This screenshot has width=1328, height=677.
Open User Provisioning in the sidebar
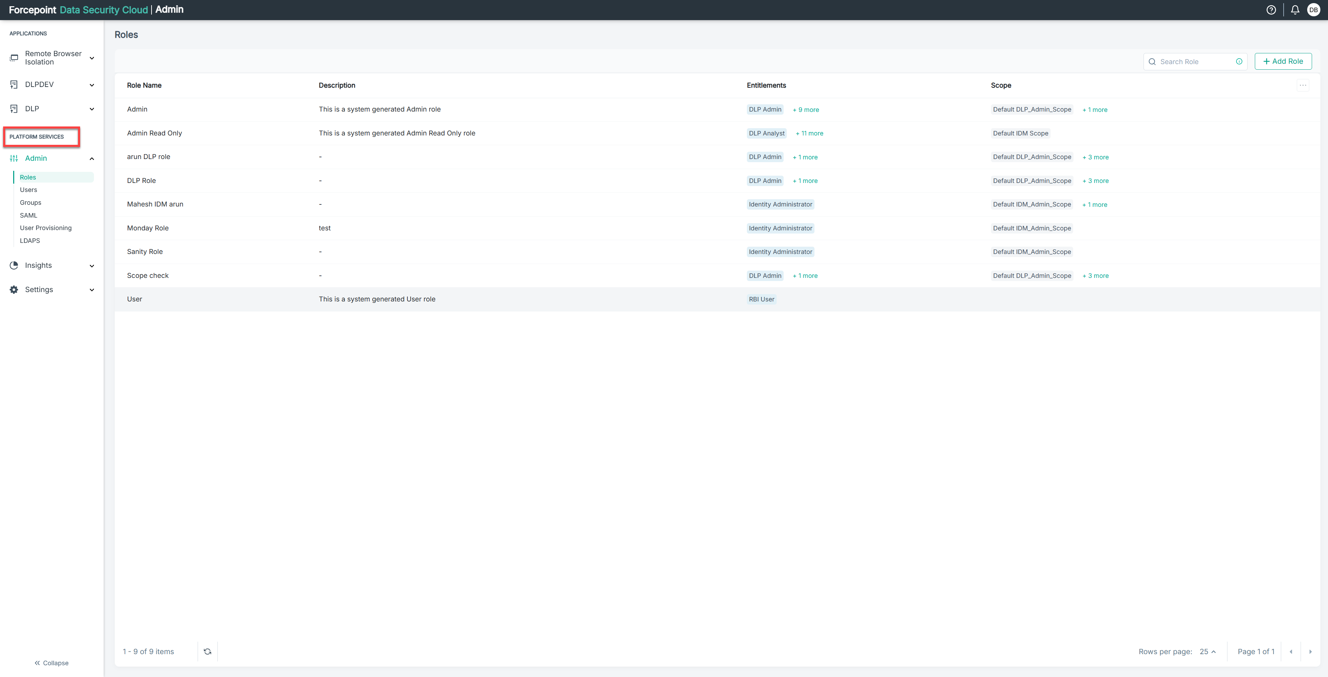[45, 228]
